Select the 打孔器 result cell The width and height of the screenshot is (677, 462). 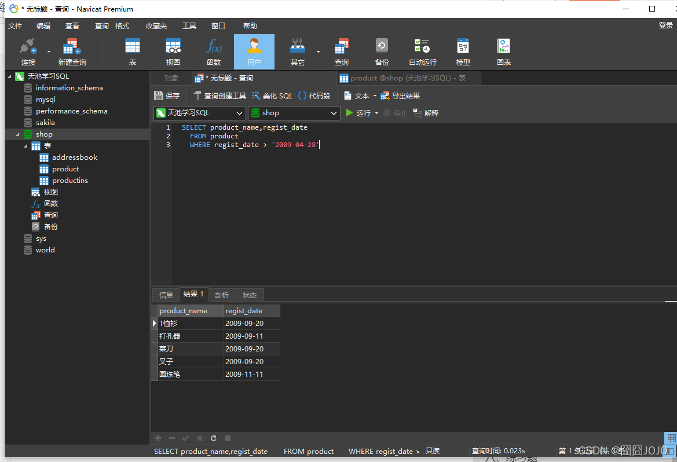tap(191, 336)
